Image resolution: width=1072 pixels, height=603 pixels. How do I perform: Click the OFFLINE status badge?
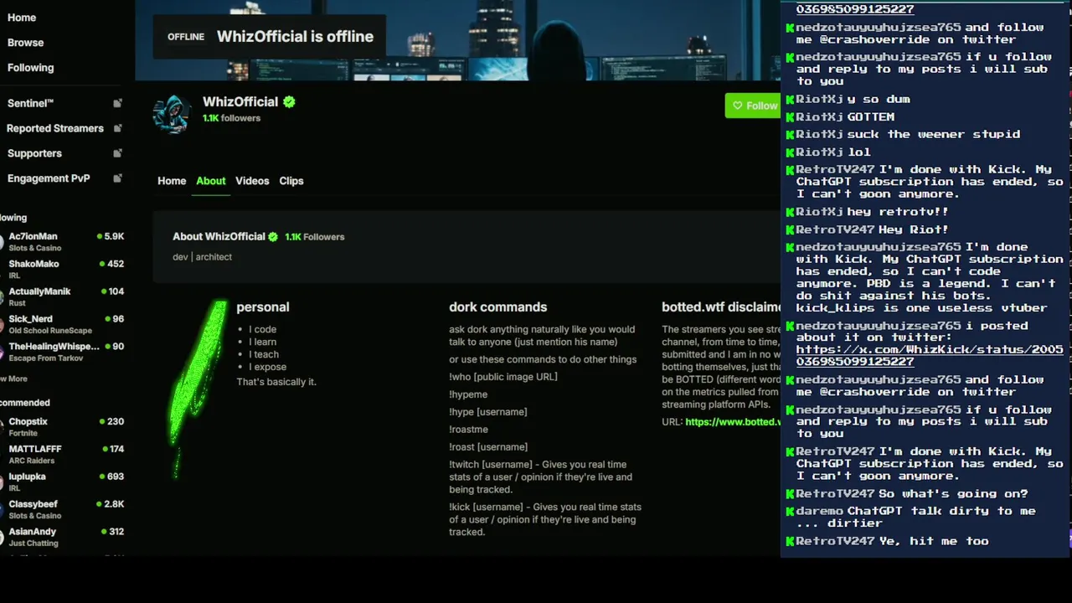[186, 37]
